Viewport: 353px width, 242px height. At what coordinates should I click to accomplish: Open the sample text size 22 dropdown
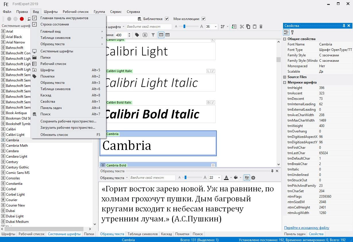(x=219, y=178)
